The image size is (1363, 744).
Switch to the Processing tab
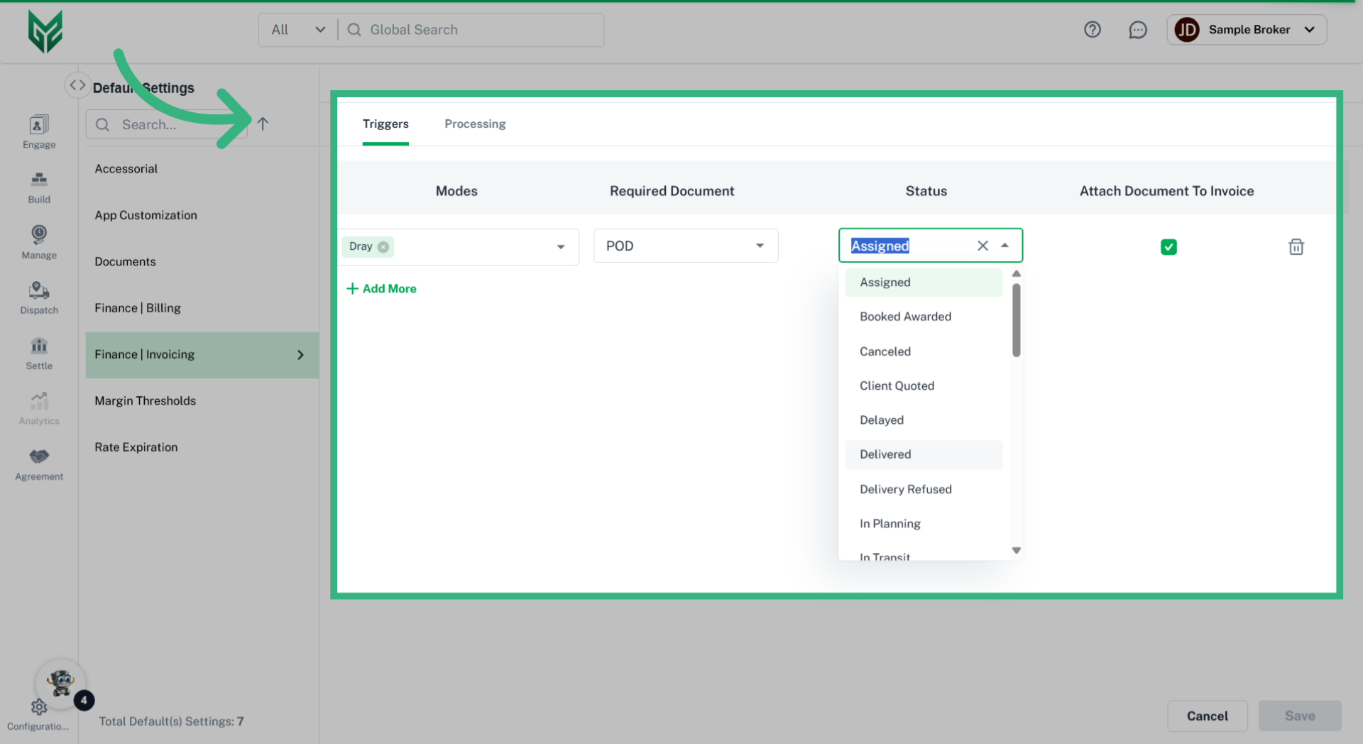point(475,124)
